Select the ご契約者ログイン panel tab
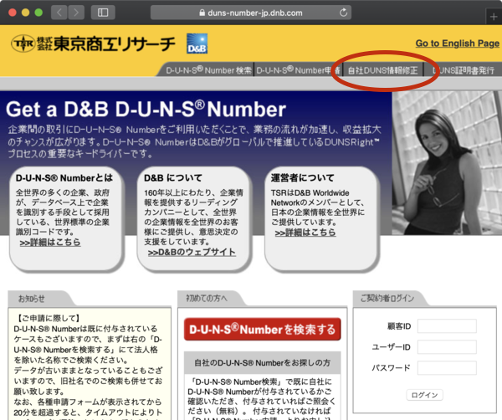Screen dimensions: 502x420 (x=389, y=299)
